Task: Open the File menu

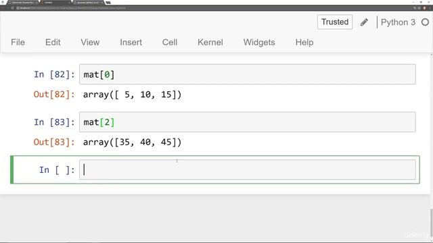Action: click(18, 43)
